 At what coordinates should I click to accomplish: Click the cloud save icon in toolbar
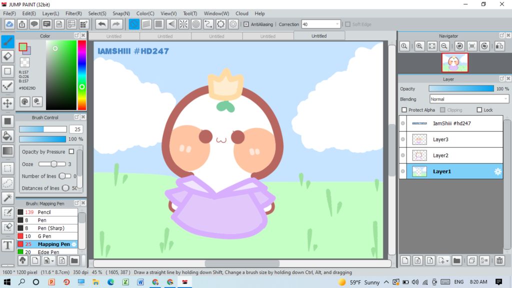pos(9,24)
